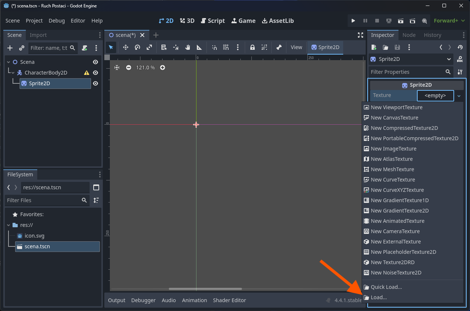
Task: Activate the Select Mode arrow tool
Action: pyautogui.click(x=111, y=47)
